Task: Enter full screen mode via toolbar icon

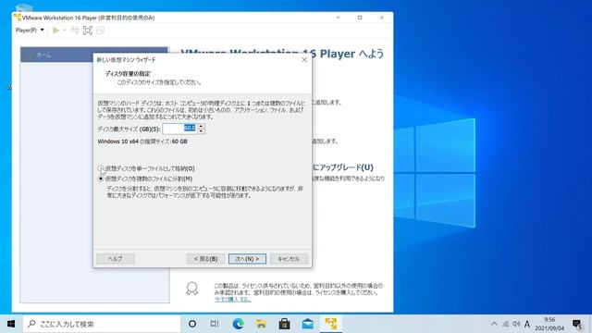Action: pos(88,31)
